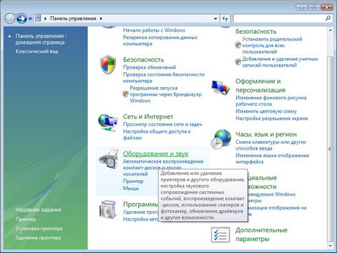This screenshot has height=253, width=337.
Task: Open the Security shield icon category
Action: click(x=108, y=64)
